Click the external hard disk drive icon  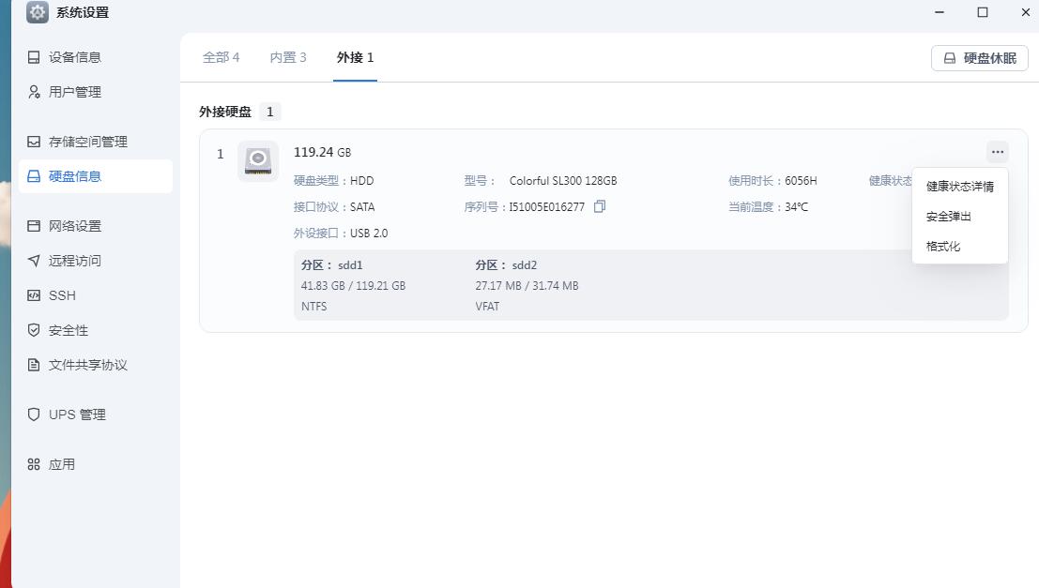tap(258, 161)
